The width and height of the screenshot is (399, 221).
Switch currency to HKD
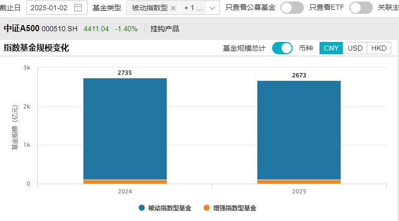click(379, 48)
